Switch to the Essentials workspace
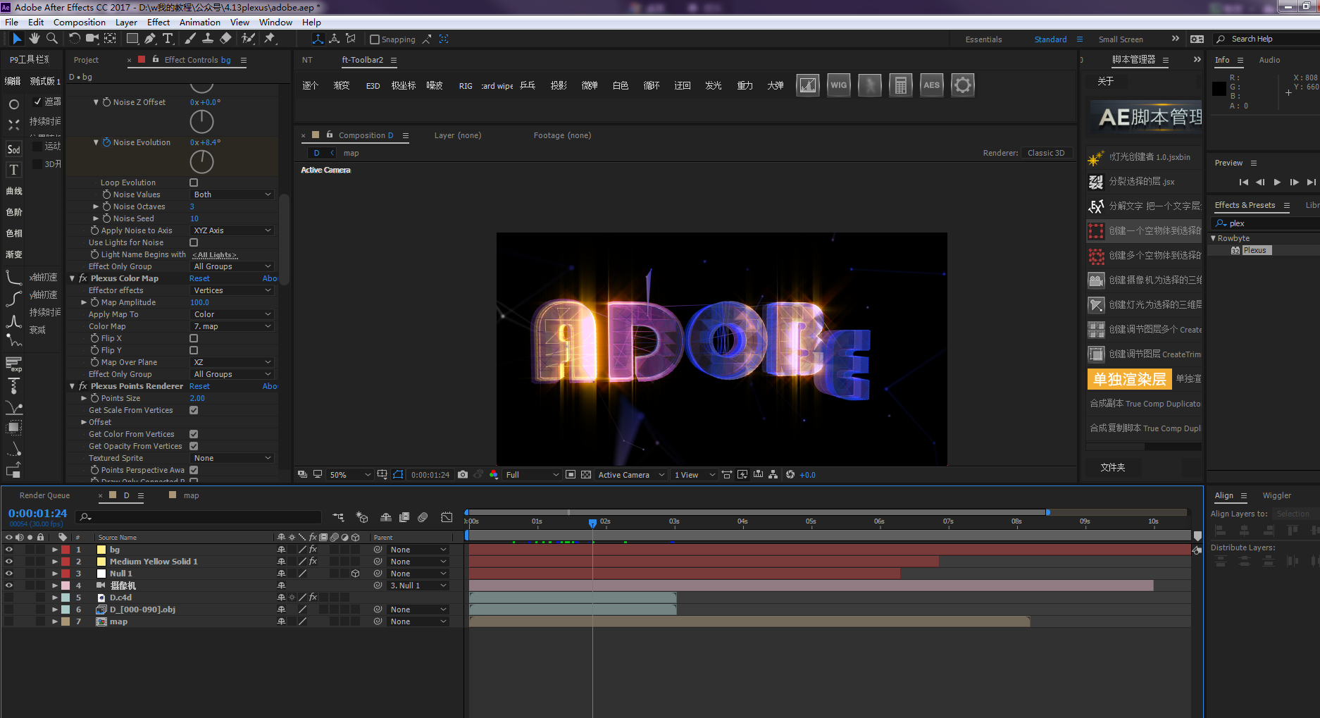Image resolution: width=1320 pixels, height=718 pixels. coord(983,39)
